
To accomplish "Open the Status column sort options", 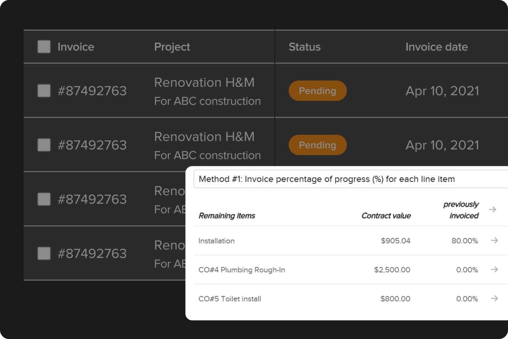I will pos(304,47).
